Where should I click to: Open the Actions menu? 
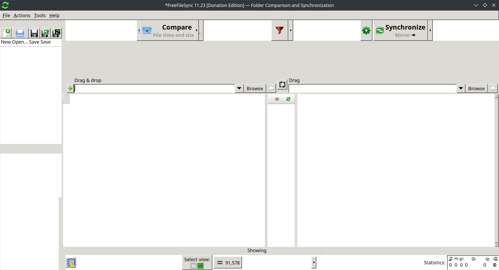[22, 16]
